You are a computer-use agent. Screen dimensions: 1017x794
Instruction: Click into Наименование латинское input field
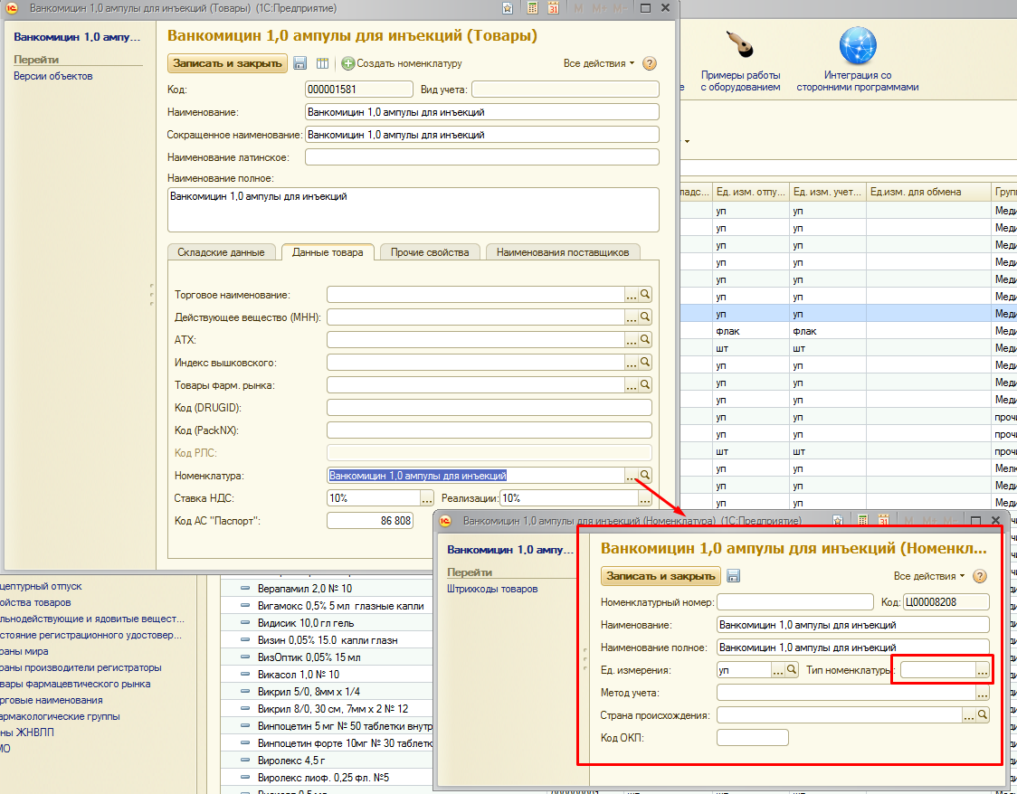[x=481, y=157]
